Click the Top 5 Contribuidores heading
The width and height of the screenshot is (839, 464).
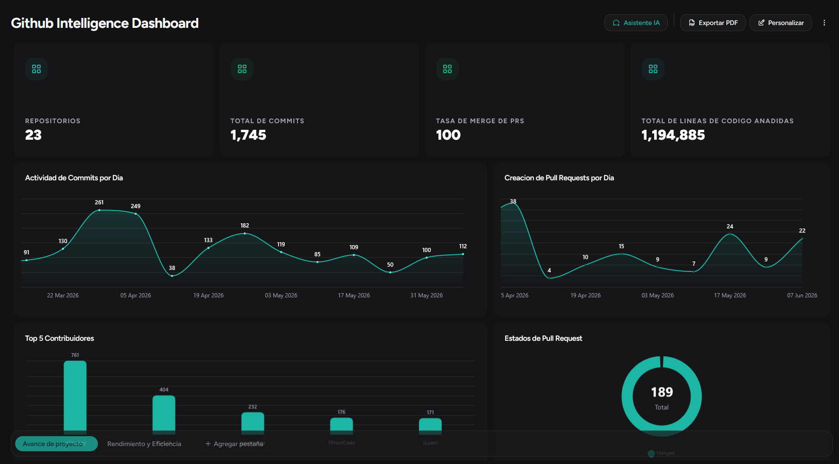[60, 338]
